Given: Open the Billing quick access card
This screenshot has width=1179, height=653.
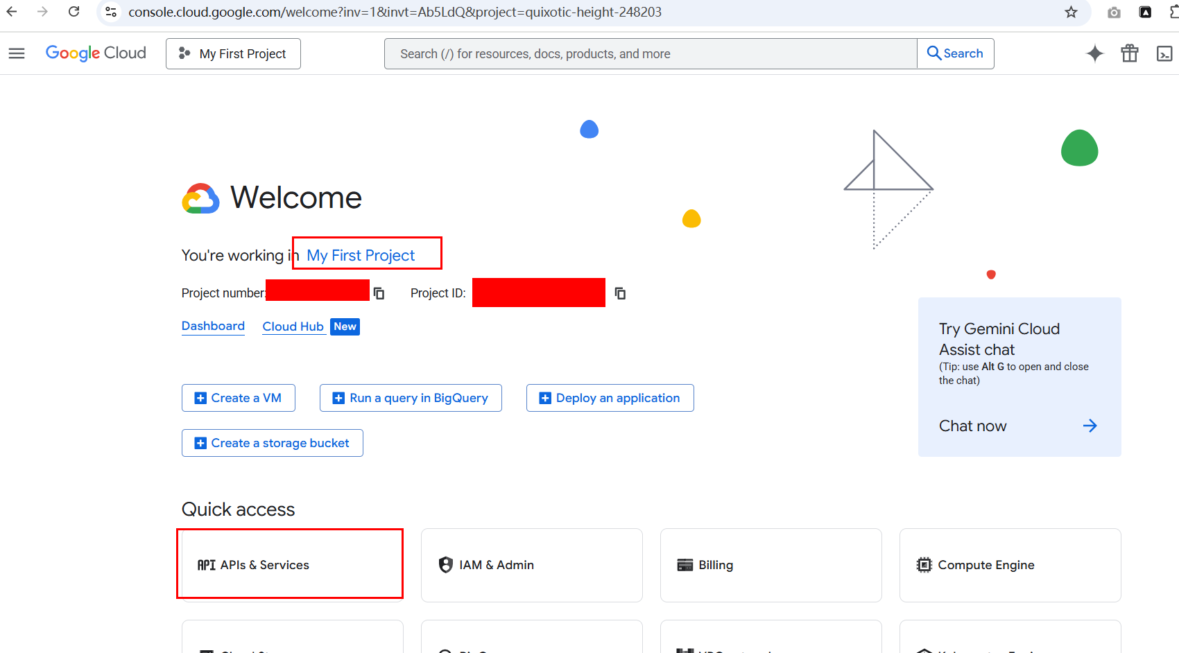Looking at the screenshot, I should [771, 565].
